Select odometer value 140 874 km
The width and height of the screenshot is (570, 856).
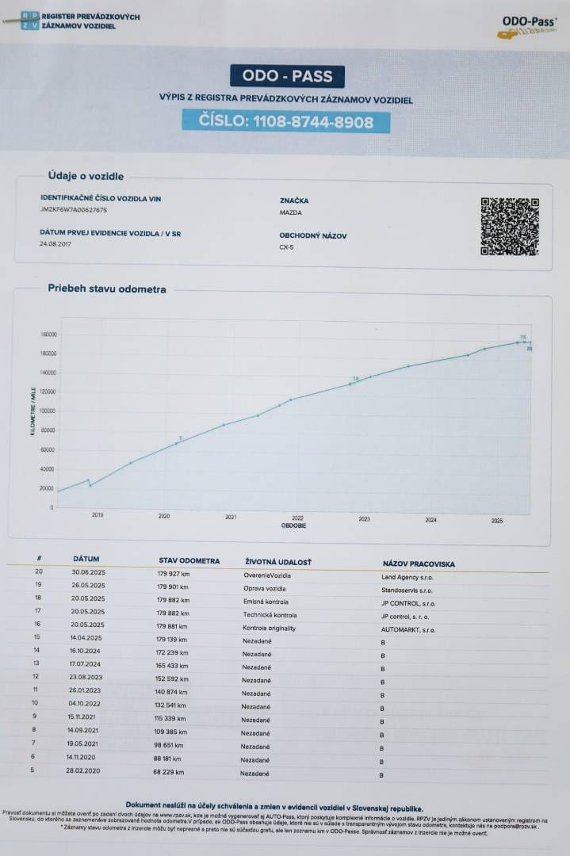(x=171, y=692)
